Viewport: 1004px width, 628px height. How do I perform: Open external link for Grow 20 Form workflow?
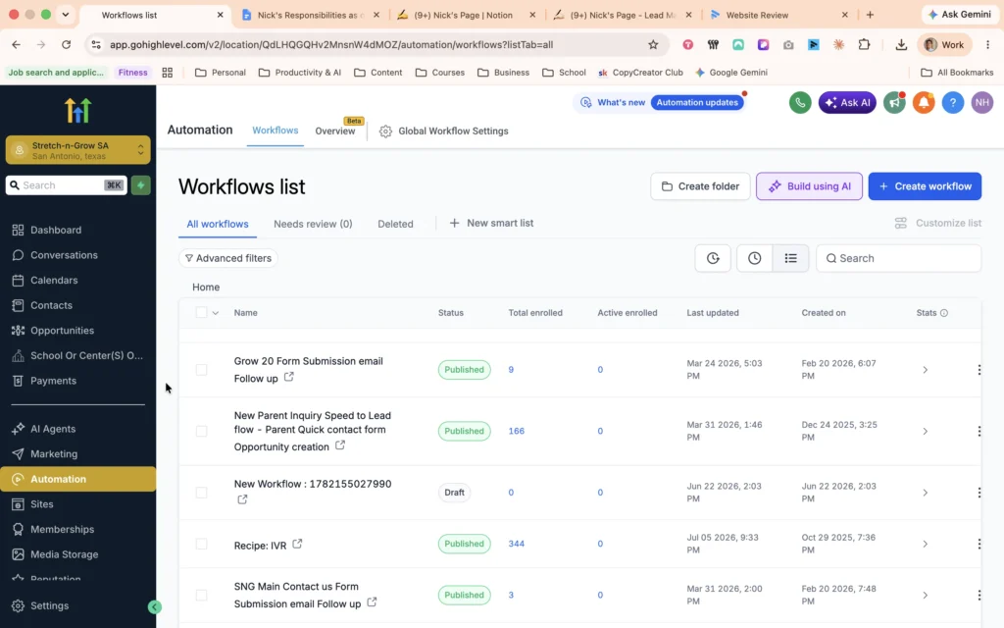coord(289,377)
